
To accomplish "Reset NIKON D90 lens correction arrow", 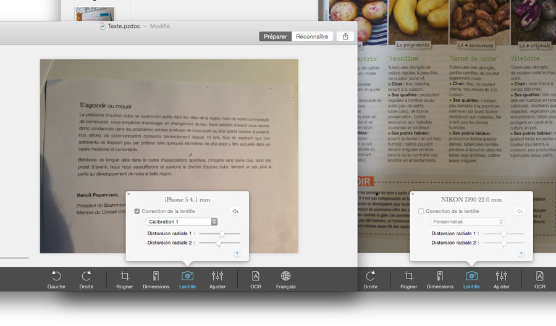I will pyautogui.click(x=520, y=211).
